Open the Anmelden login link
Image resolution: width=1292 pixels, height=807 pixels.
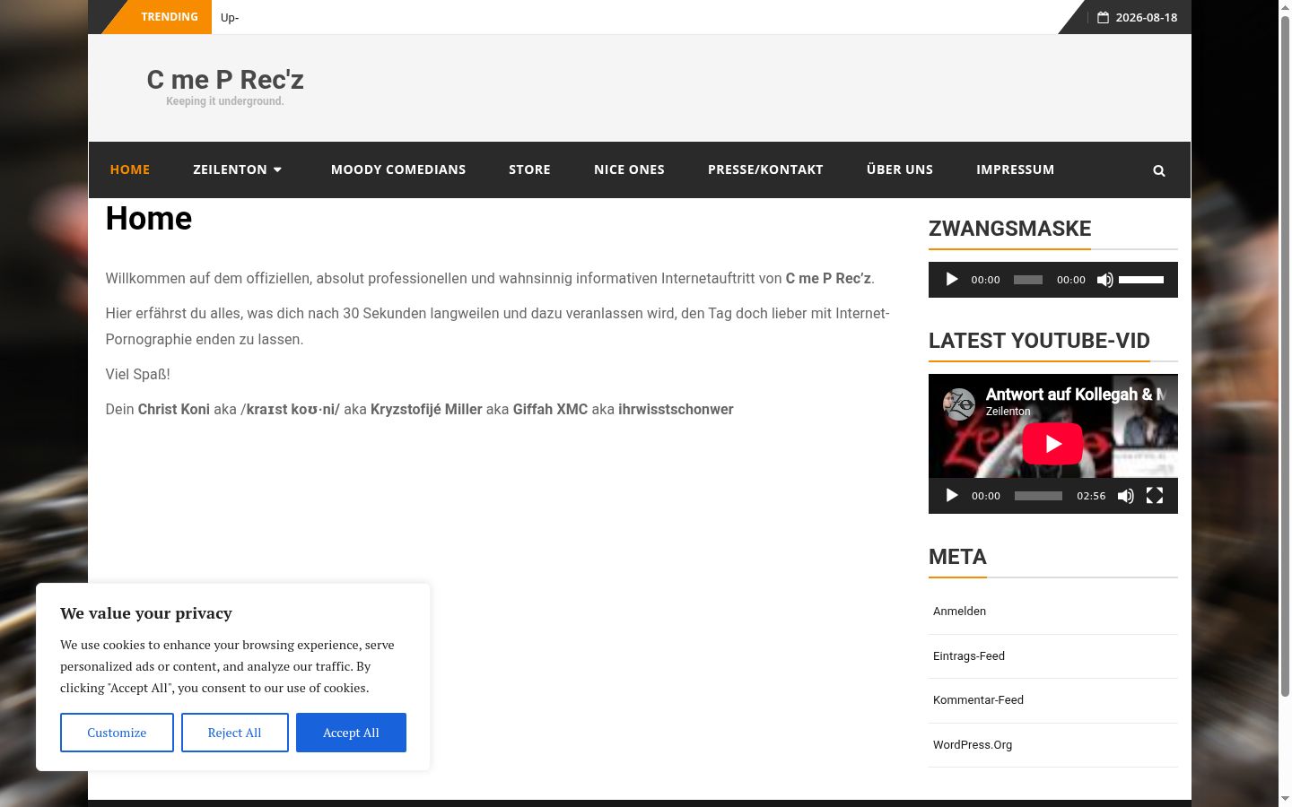959,612
